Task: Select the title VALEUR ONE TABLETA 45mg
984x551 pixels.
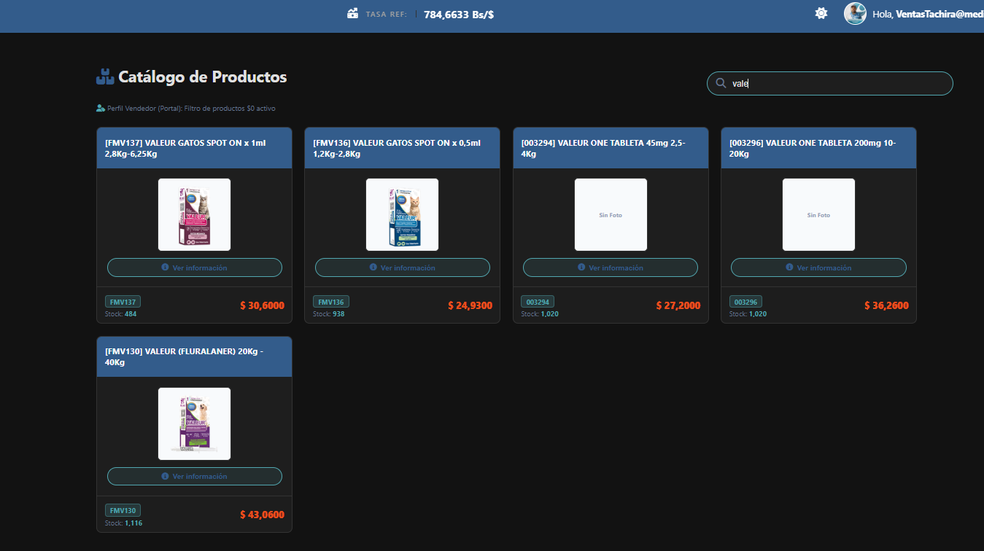Action: 603,149
